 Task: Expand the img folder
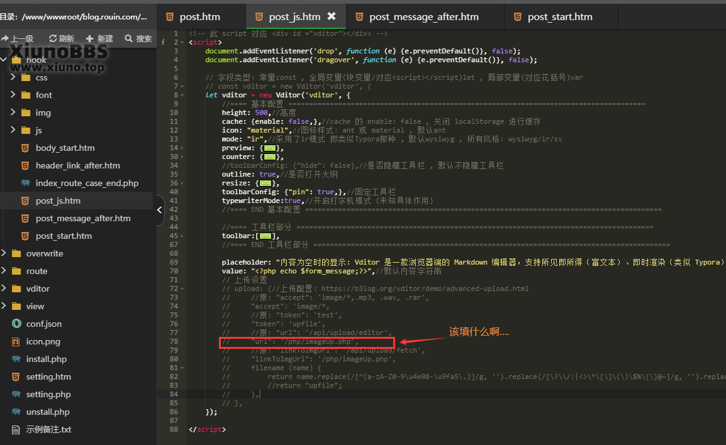pyautogui.click(x=13, y=112)
